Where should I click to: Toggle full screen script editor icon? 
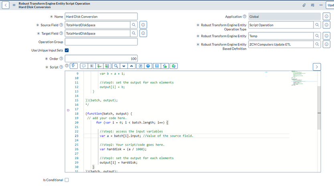[140, 66]
